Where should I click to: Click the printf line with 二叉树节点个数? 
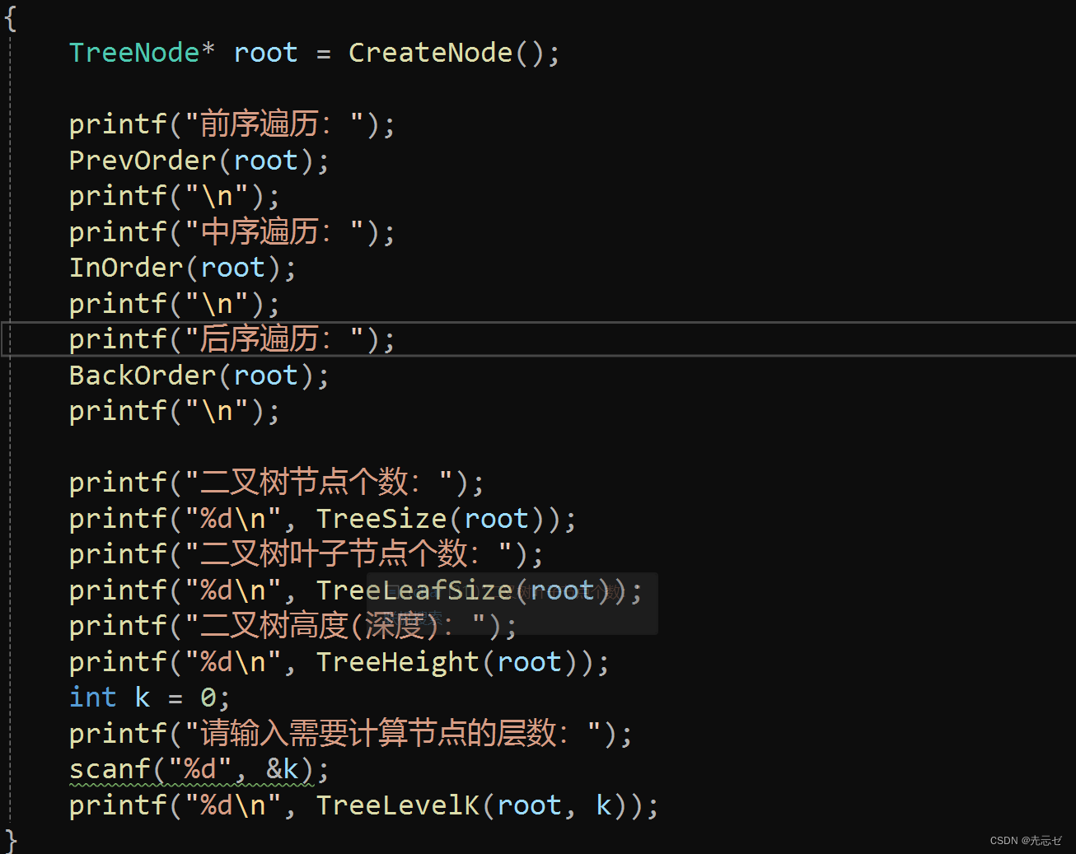(276, 483)
